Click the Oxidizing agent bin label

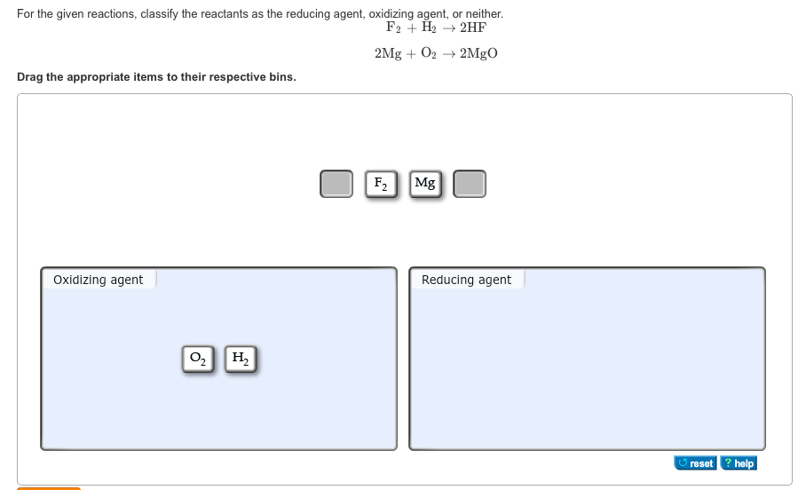point(99,280)
